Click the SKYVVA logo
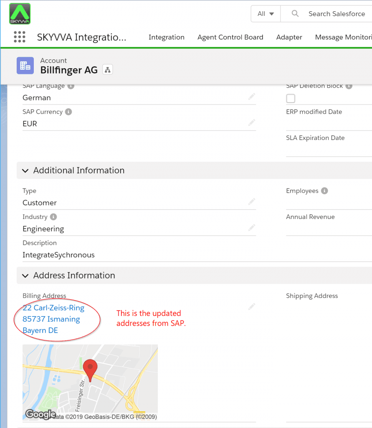 (x=20, y=13)
